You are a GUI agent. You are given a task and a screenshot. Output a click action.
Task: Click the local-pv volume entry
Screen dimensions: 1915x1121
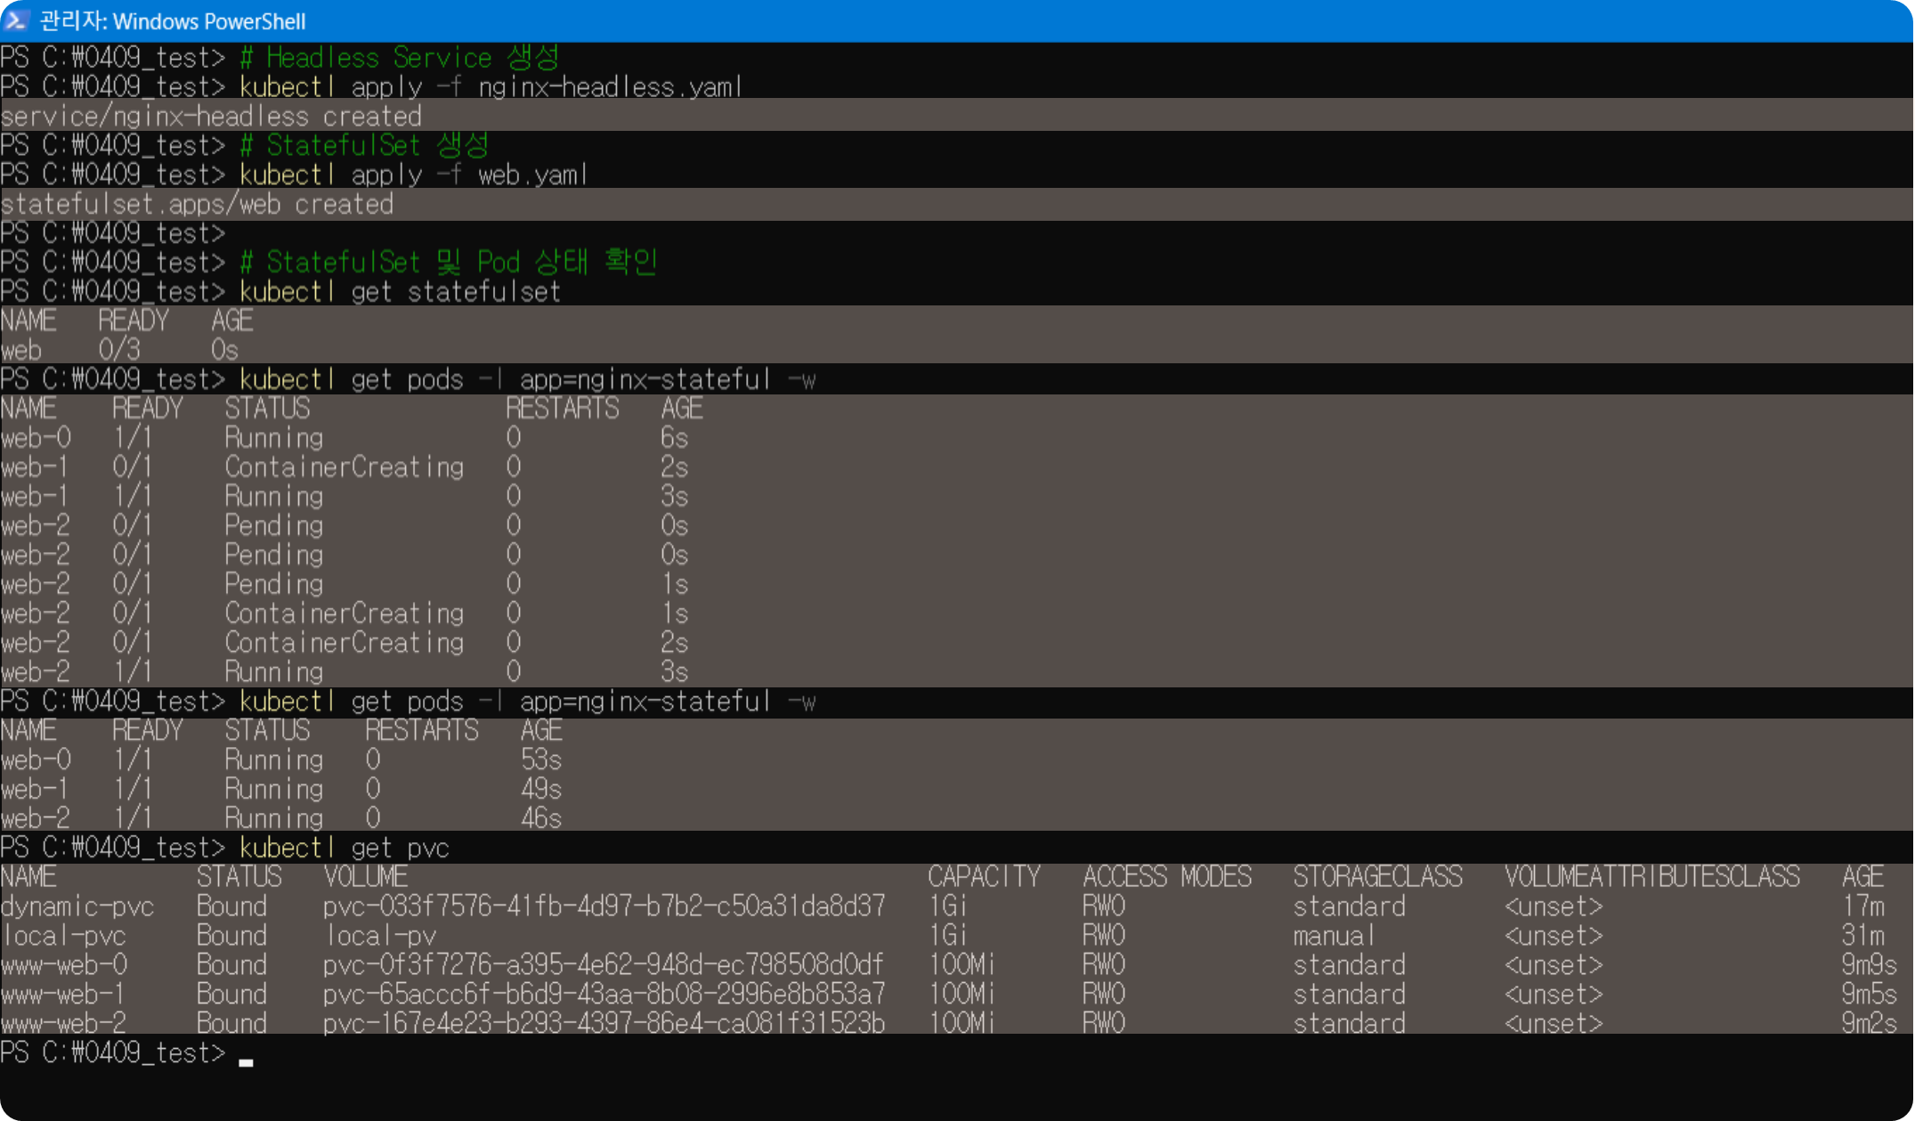pos(381,936)
